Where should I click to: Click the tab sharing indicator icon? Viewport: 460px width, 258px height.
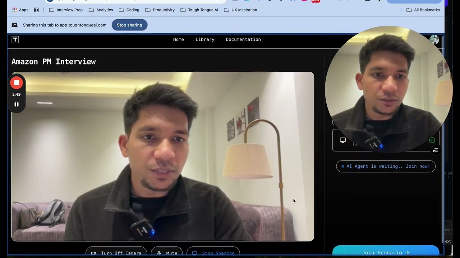[15, 25]
